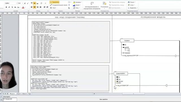
Task: Open the Группировать dropdown
Action: coord(115,8)
